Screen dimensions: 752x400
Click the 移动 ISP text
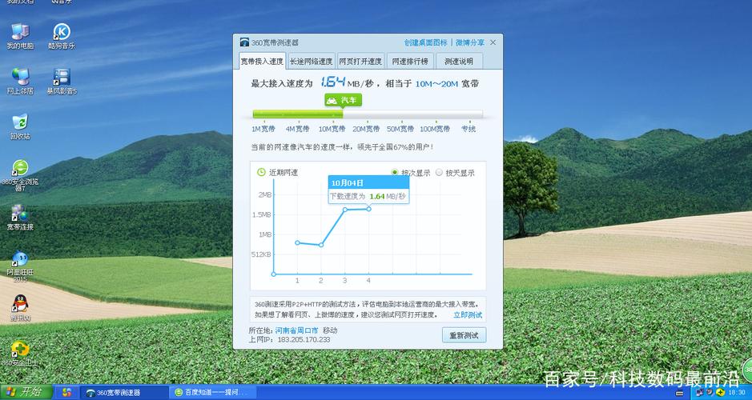coord(330,330)
